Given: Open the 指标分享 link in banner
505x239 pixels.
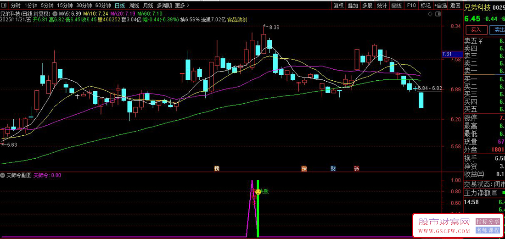Looking at the screenshot, I should coord(488,221).
